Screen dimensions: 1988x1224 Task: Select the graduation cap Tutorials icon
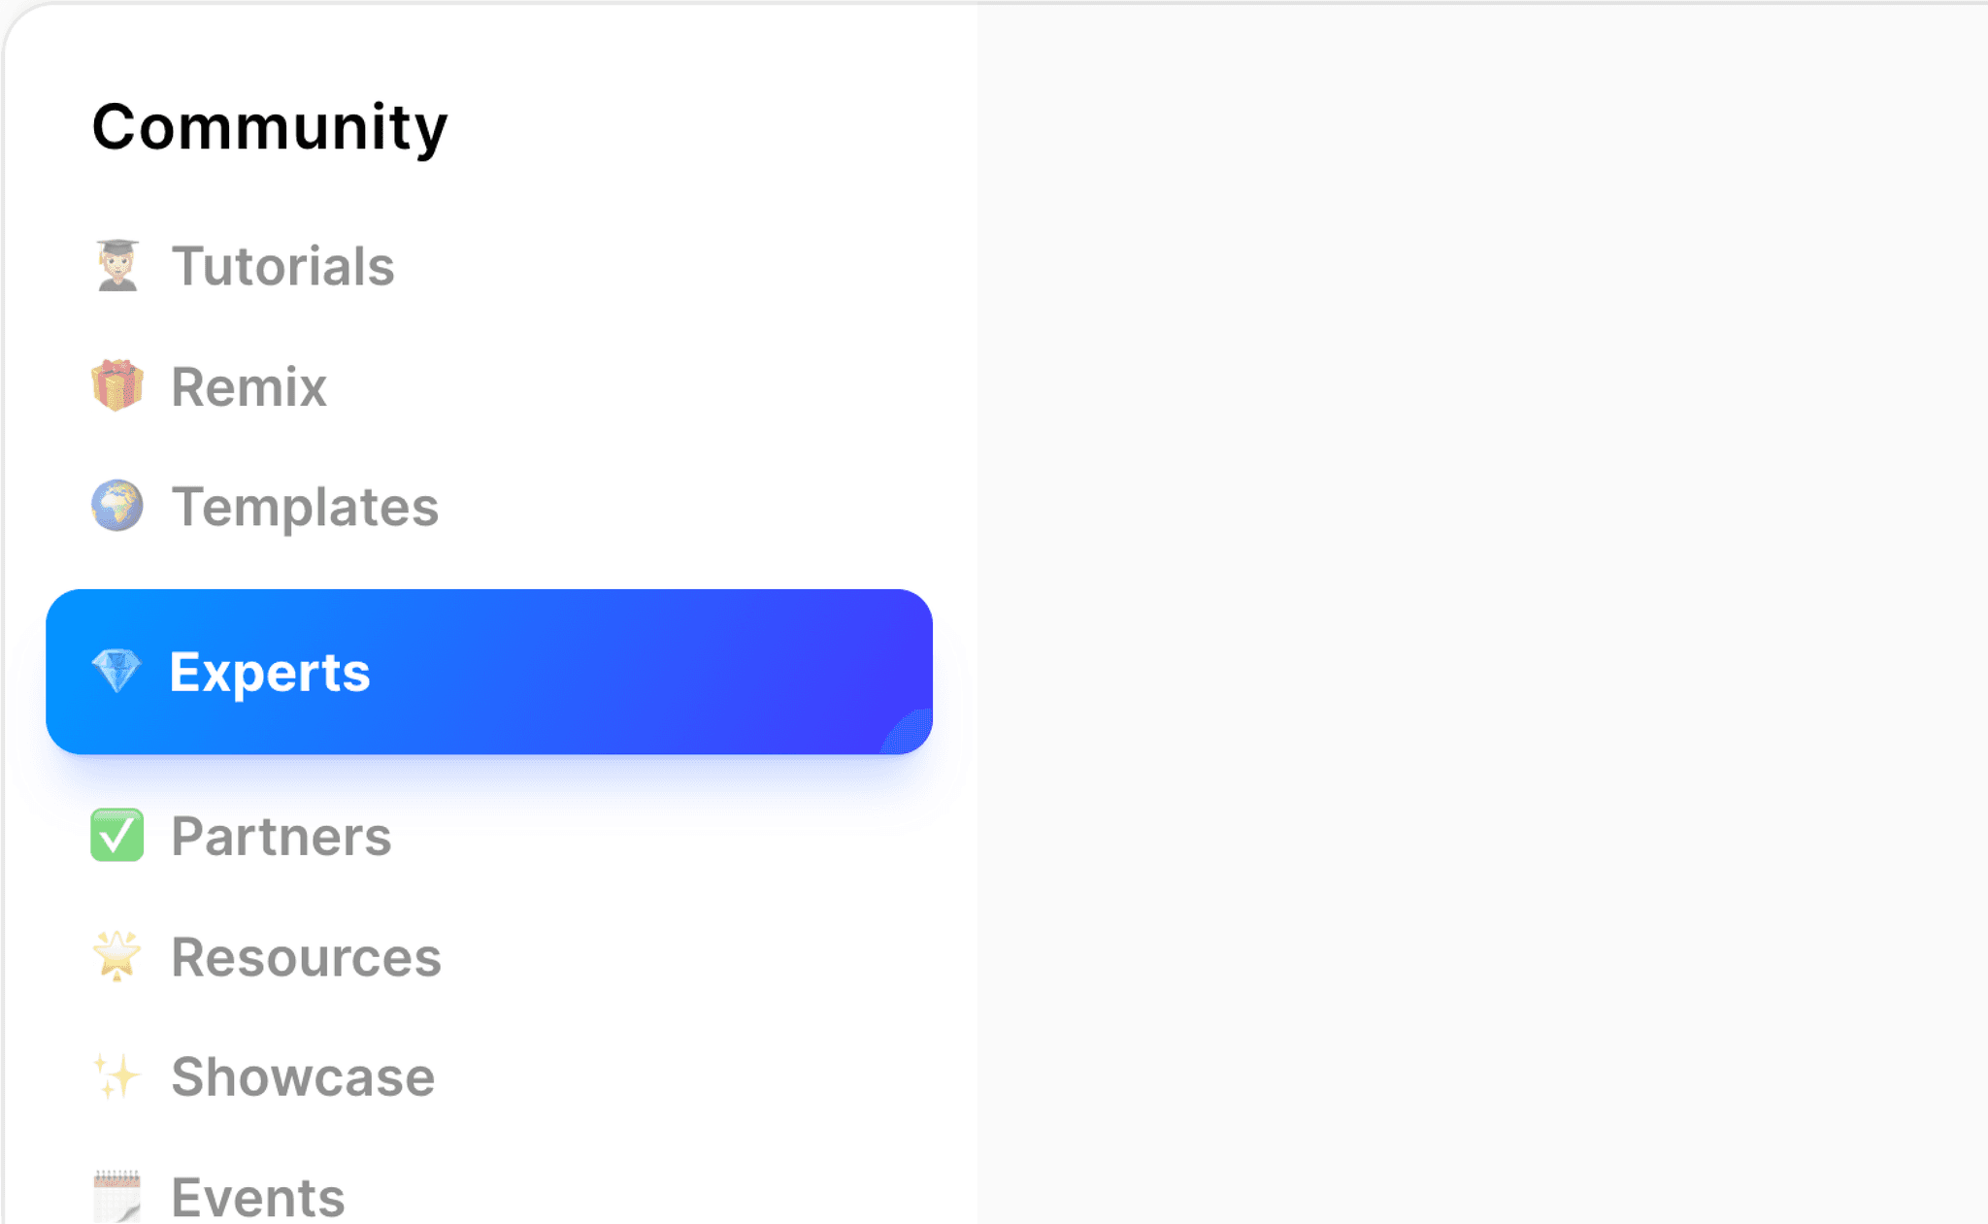116,265
